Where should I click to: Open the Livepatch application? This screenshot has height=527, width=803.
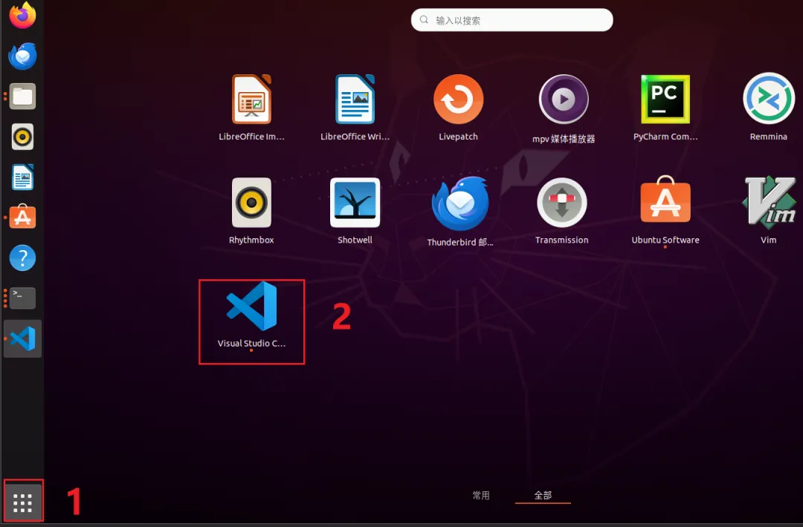(458, 108)
